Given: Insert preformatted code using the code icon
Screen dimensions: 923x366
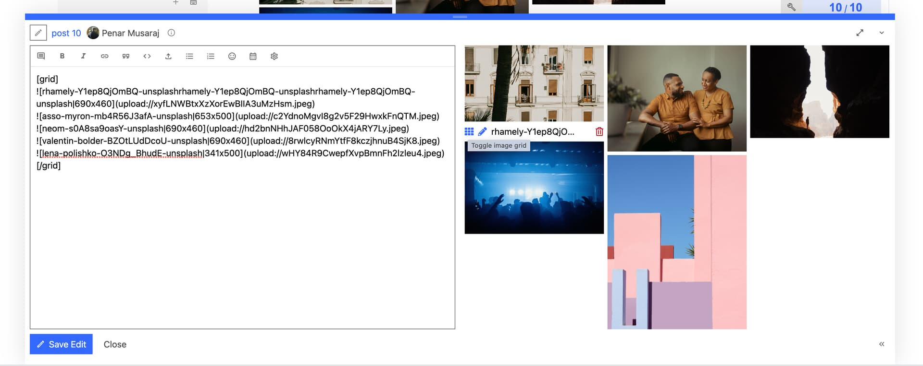Looking at the screenshot, I should pos(147,56).
